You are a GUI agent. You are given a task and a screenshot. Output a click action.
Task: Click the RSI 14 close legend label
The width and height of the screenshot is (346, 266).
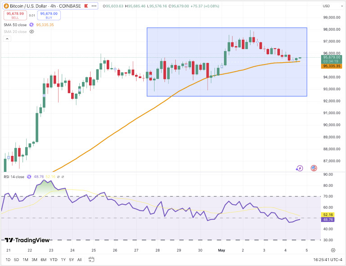point(14,177)
